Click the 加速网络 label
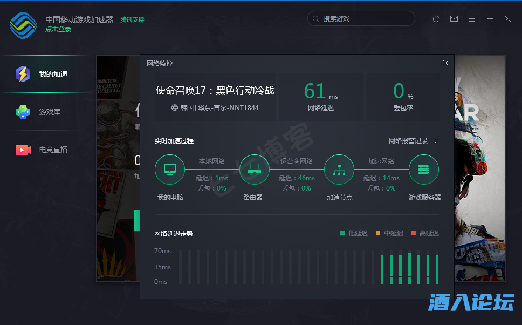The width and height of the screenshot is (522, 325). point(381,161)
